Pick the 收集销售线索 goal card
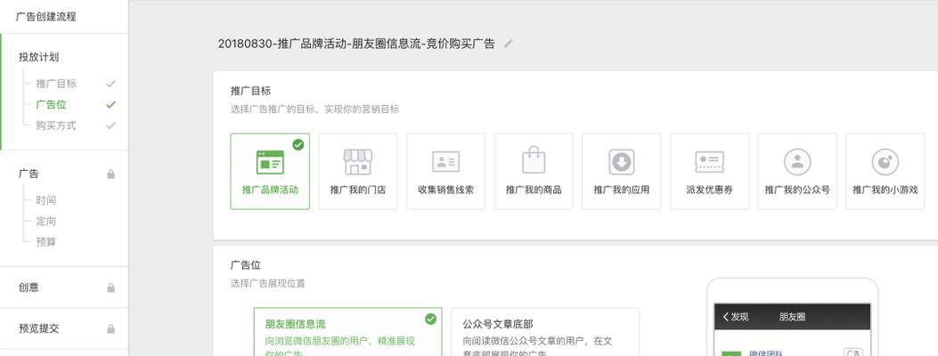Viewport: 938px width, 356px height. (x=445, y=172)
